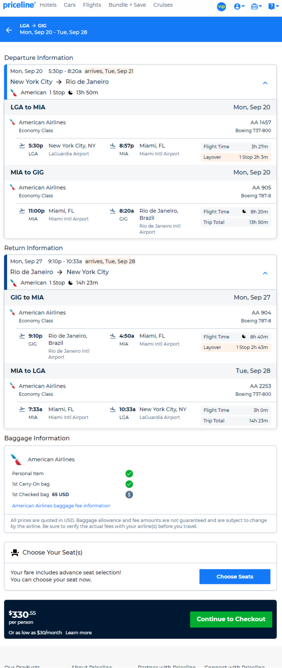282x668 pixels.
Task: Go to the Cruises tab
Action: point(163,5)
